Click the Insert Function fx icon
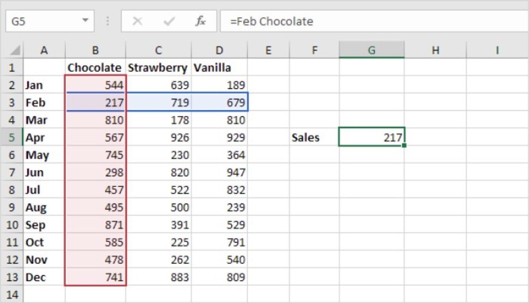Screen dimensions: 529x303 201,21
